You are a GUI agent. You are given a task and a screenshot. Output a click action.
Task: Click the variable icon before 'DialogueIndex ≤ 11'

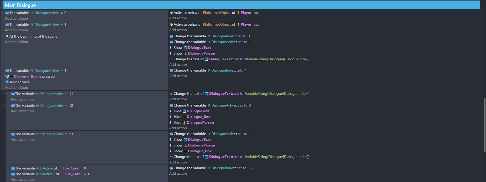[x=13, y=94]
